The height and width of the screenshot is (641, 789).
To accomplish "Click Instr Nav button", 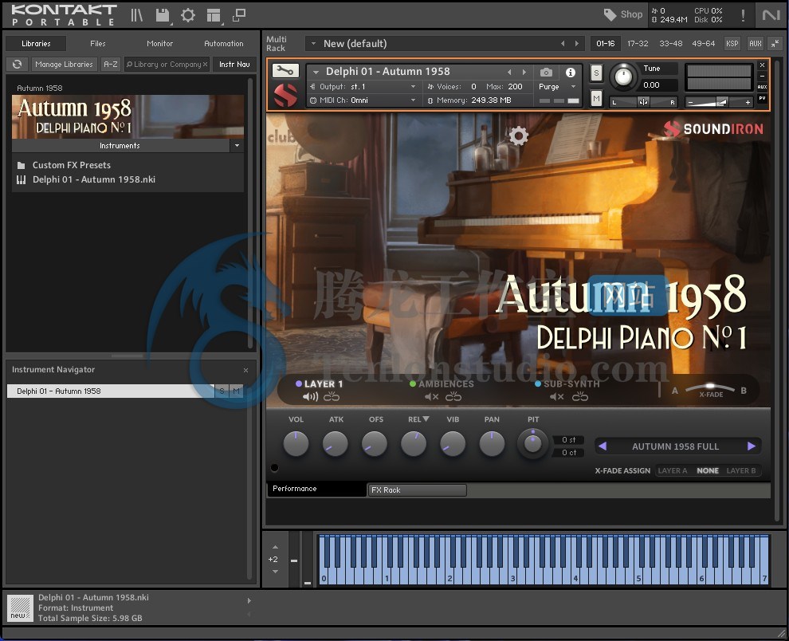I will [x=234, y=65].
